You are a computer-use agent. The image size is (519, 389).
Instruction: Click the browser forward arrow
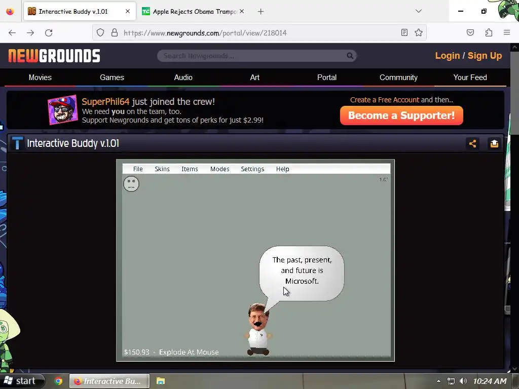[x=30, y=33]
